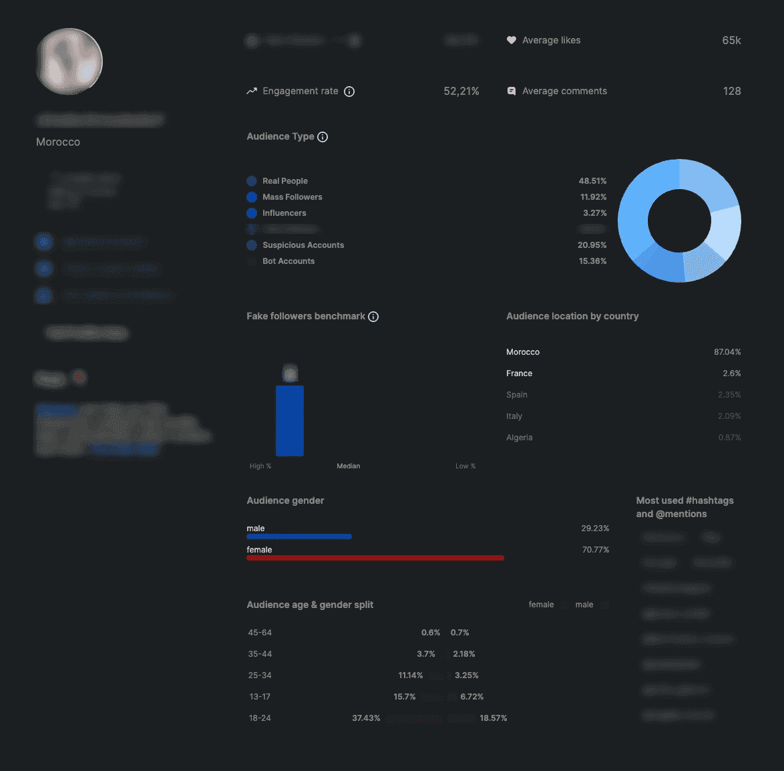Image resolution: width=784 pixels, height=771 pixels.
Task: Click the blue fake followers benchmark bar
Action: click(x=290, y=421)
